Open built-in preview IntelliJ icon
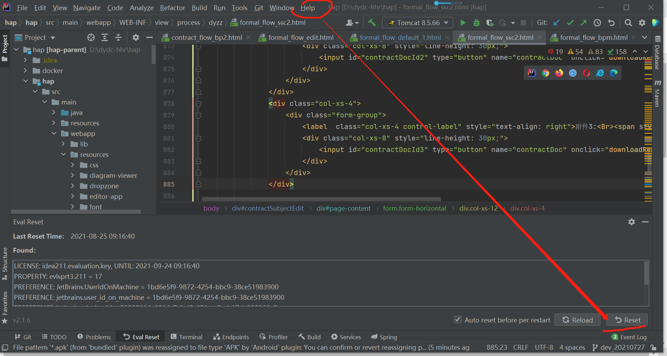 532,73
